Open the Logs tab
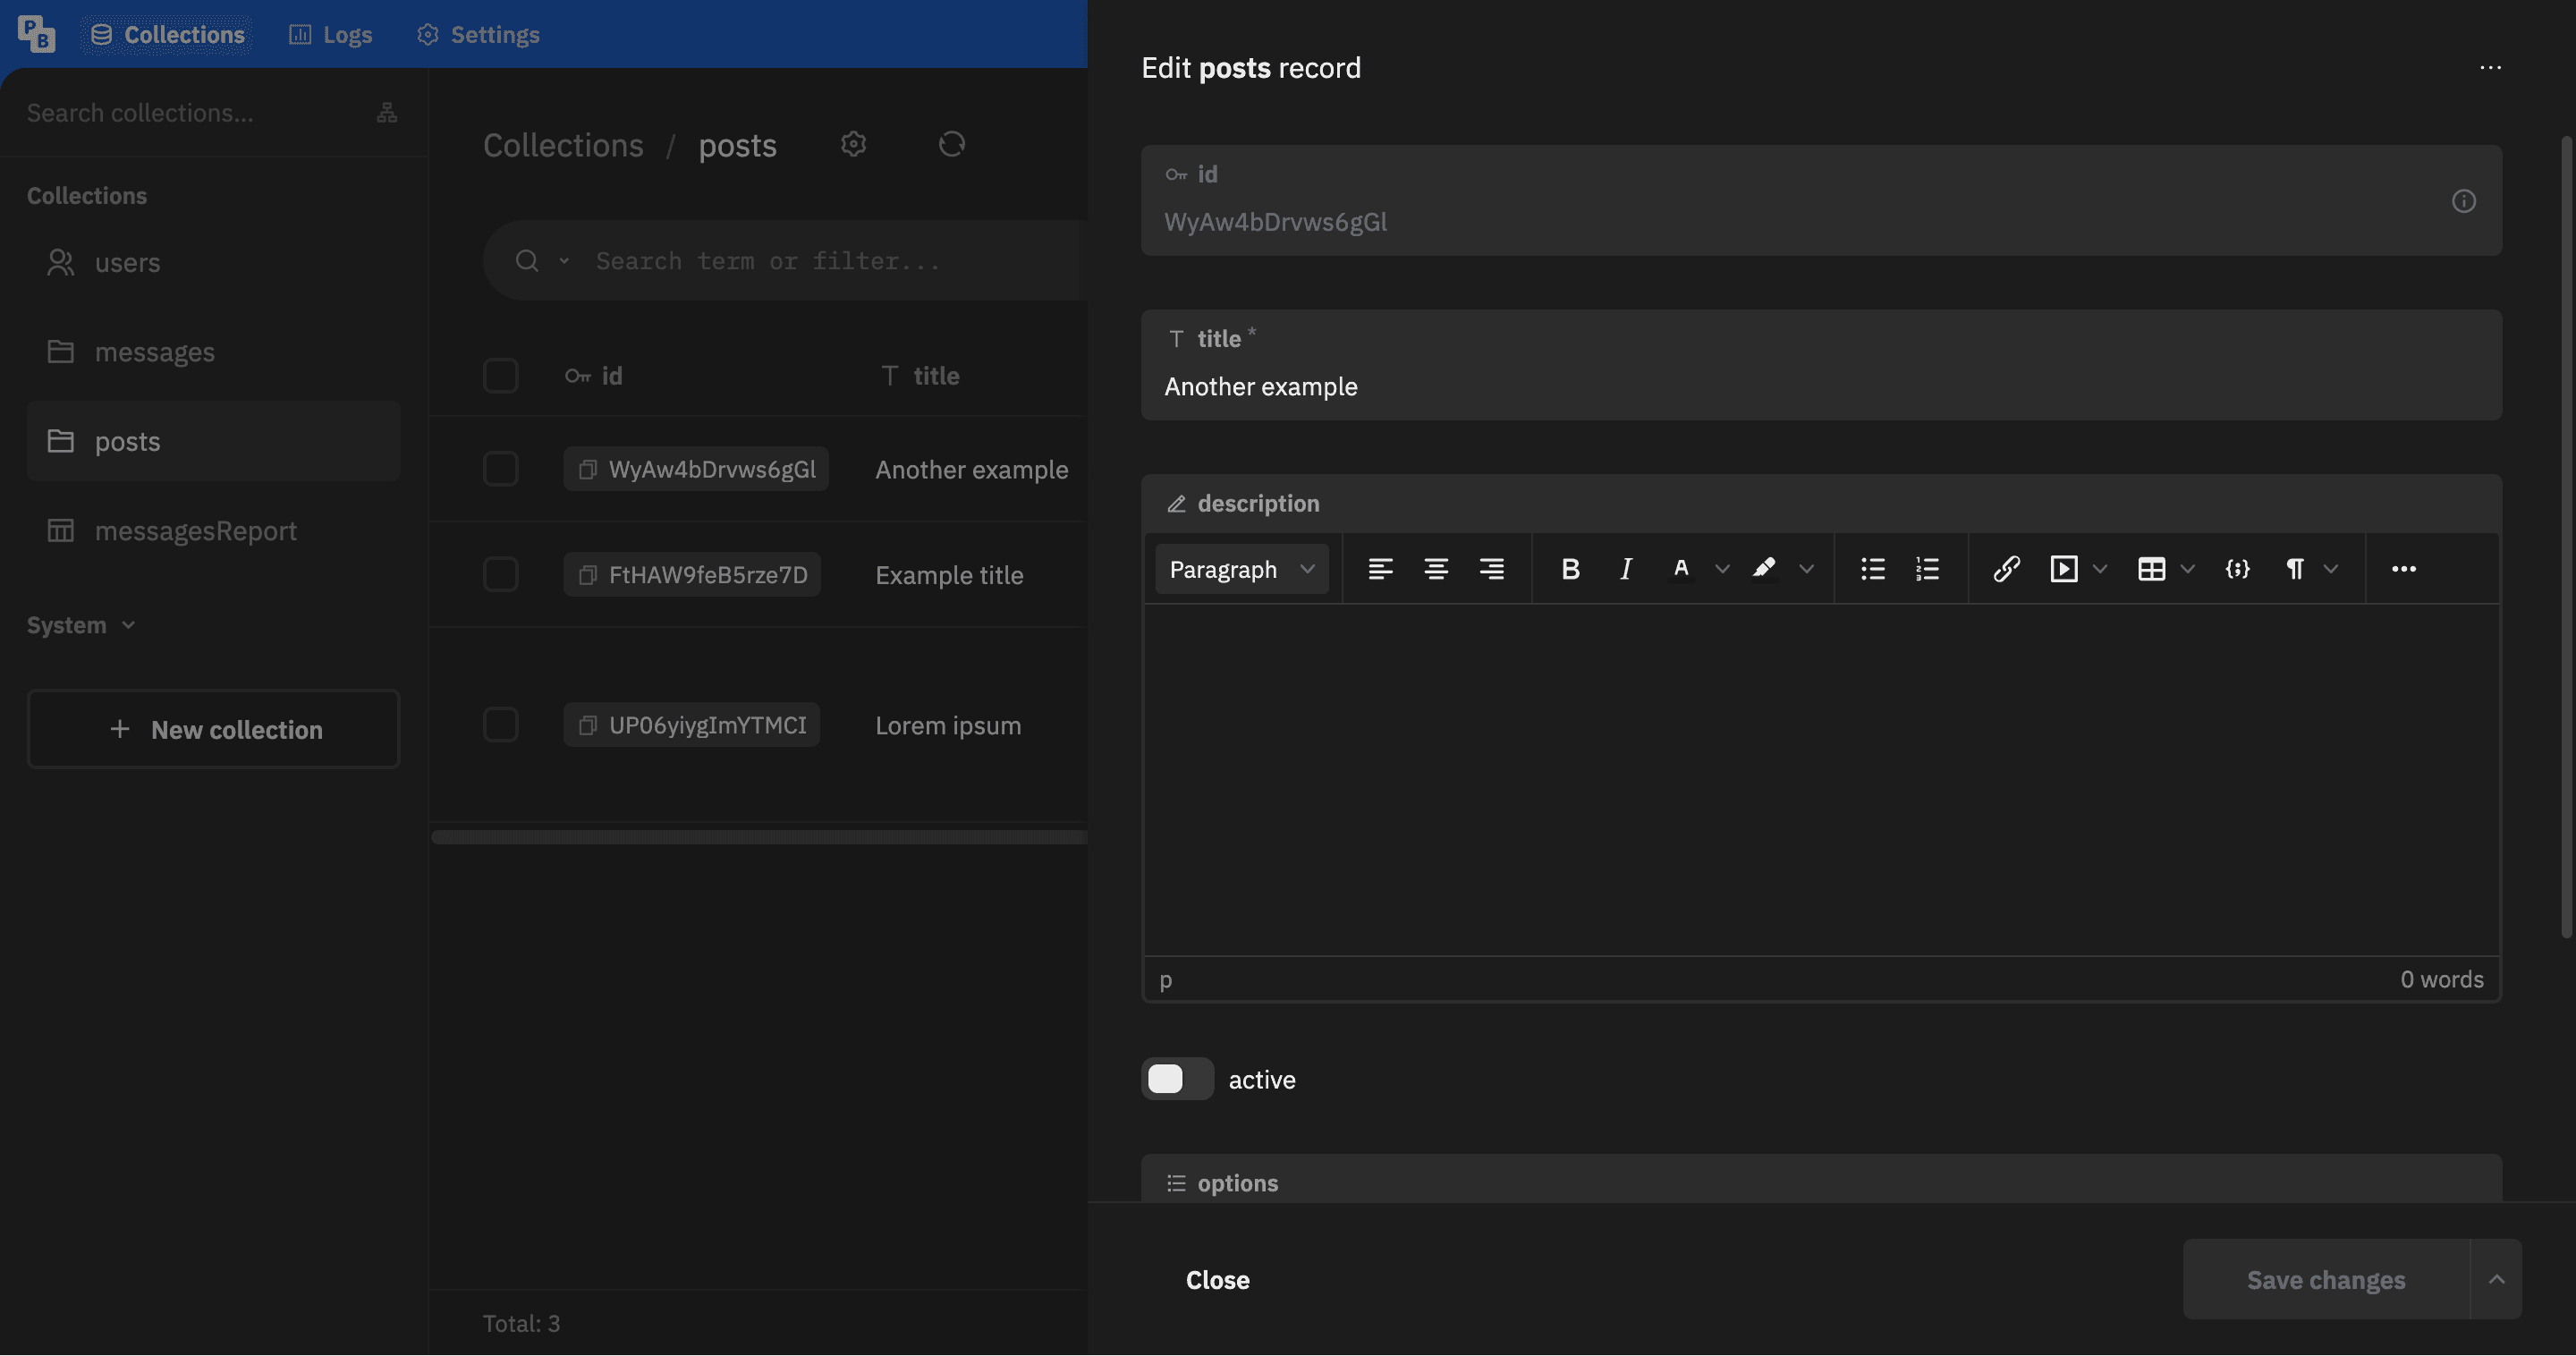The width and height of the screenshot is (2576, 1356). point(330,34)
